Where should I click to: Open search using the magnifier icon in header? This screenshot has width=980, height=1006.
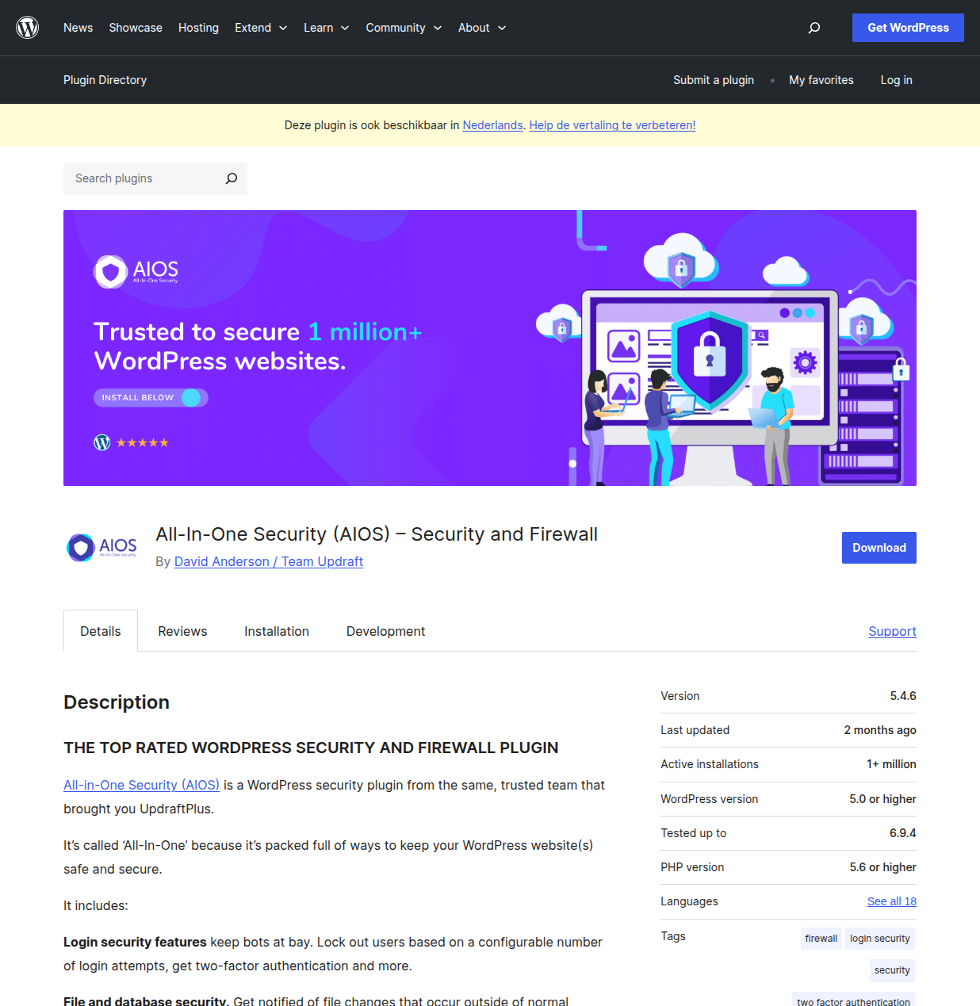[x=813, y=27]
